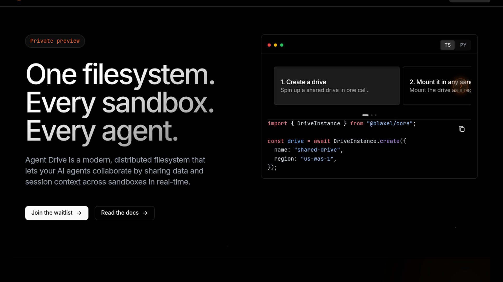The height and width of the screenshot is (282, 503).
Task: Open the '2. Mount it in any sandbox' card
Action: [437, 86]
